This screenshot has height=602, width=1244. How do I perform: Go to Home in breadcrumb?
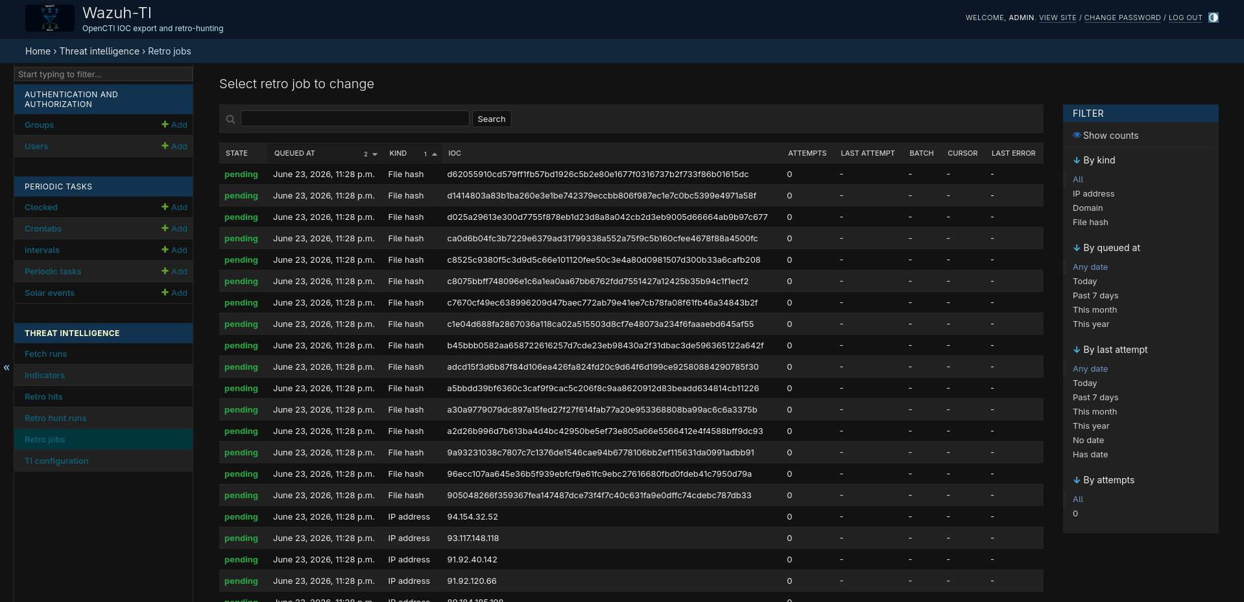coord(38,51)
